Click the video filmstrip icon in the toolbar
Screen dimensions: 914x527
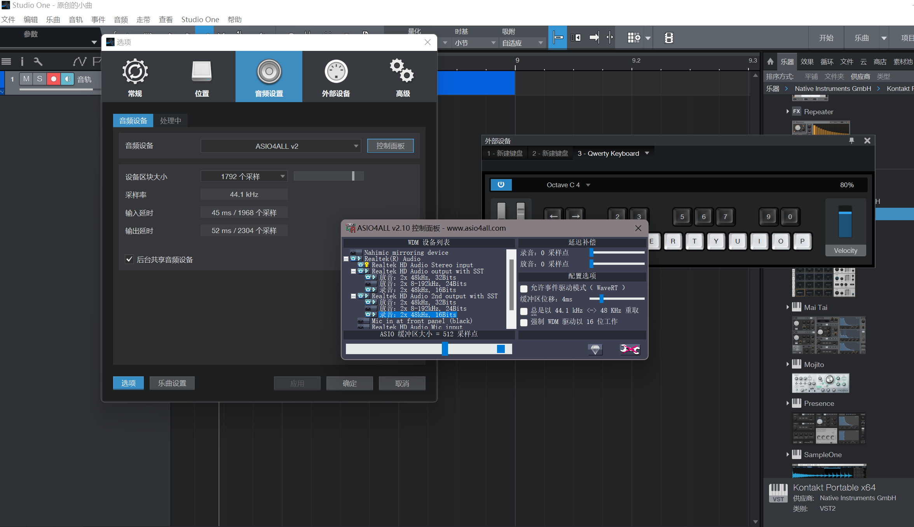tap(669, 38)
